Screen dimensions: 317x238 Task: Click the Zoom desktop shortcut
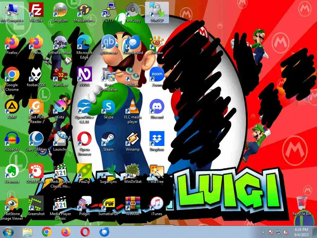coord(157,77)
